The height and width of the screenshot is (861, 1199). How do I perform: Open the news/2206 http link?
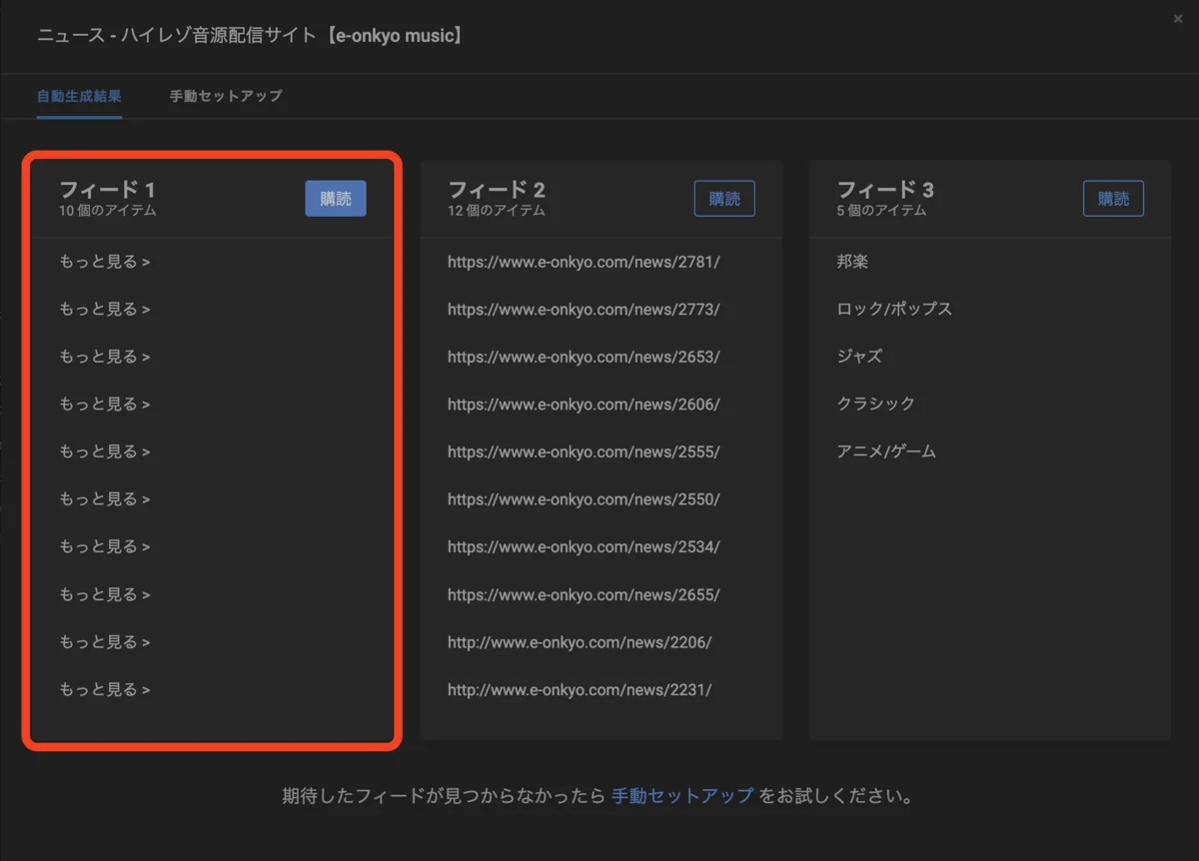(580, 642)
